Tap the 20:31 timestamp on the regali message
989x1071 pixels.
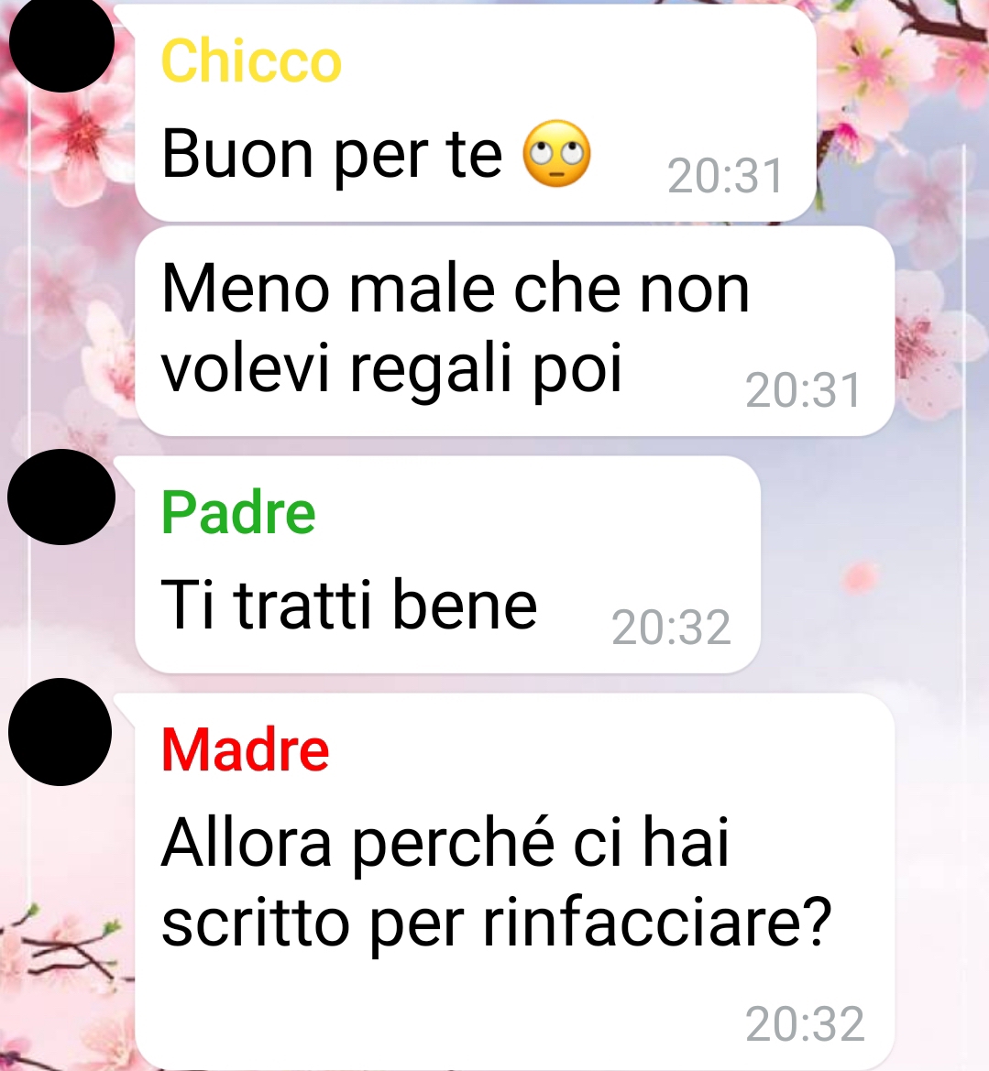[803, 390]
